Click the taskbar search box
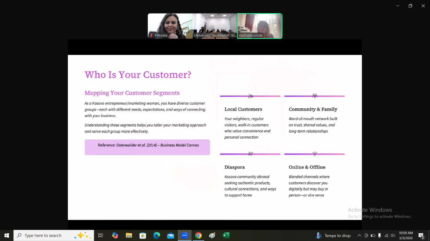The image size is (430, 241). 54,236
